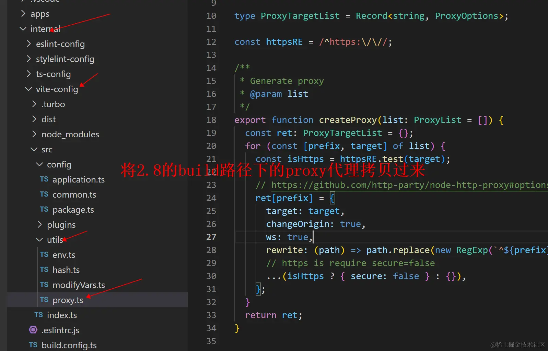548x351 pixels.
Task: Expand the dist folder chevron
Action: click(34, 119)
